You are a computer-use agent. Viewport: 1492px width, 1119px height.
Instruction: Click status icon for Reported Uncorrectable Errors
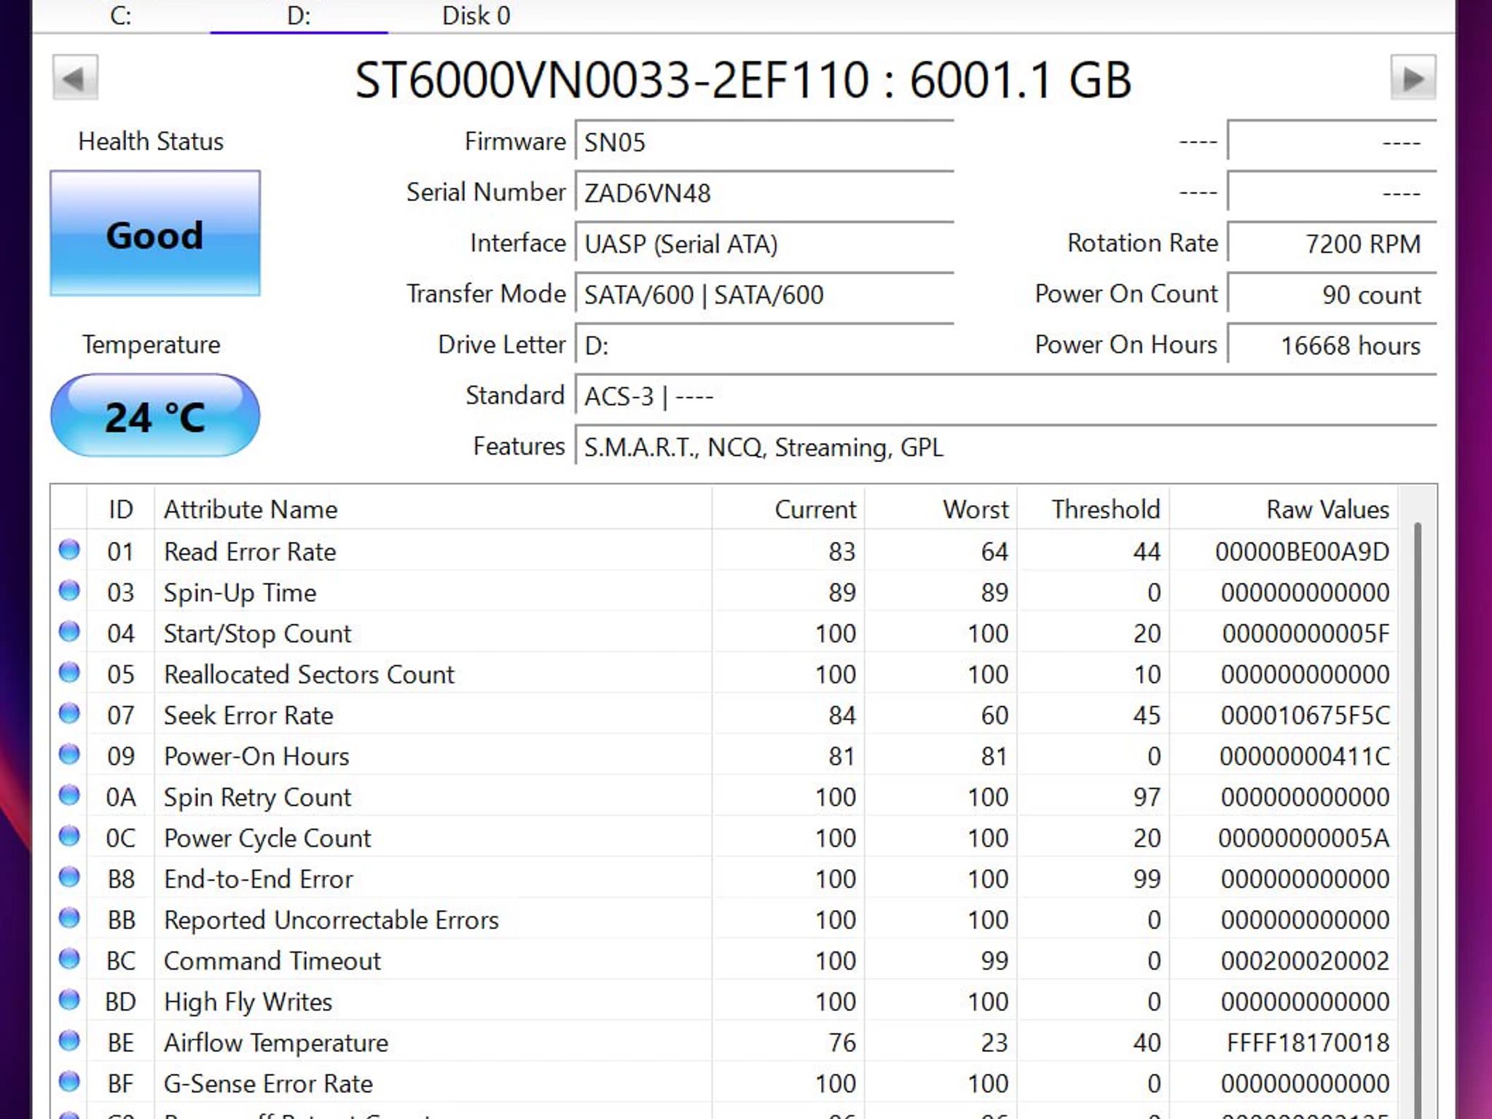coord(69,917)
